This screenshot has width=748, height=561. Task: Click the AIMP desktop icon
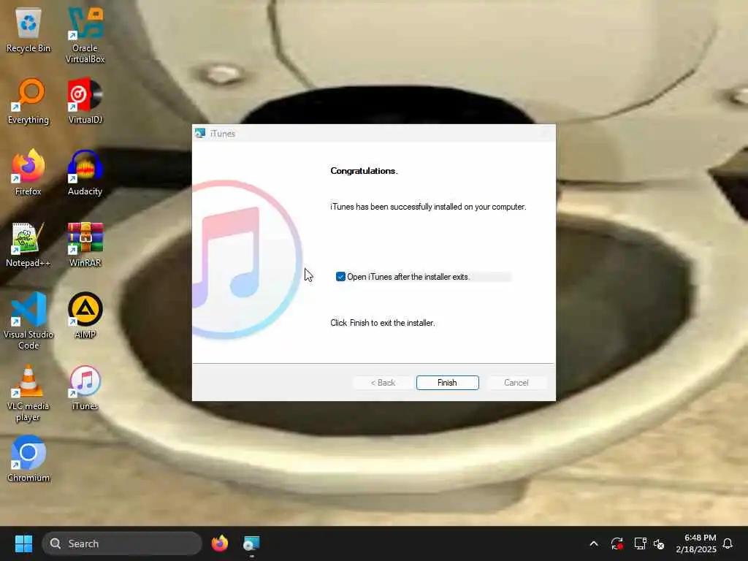tap(85, 316)
